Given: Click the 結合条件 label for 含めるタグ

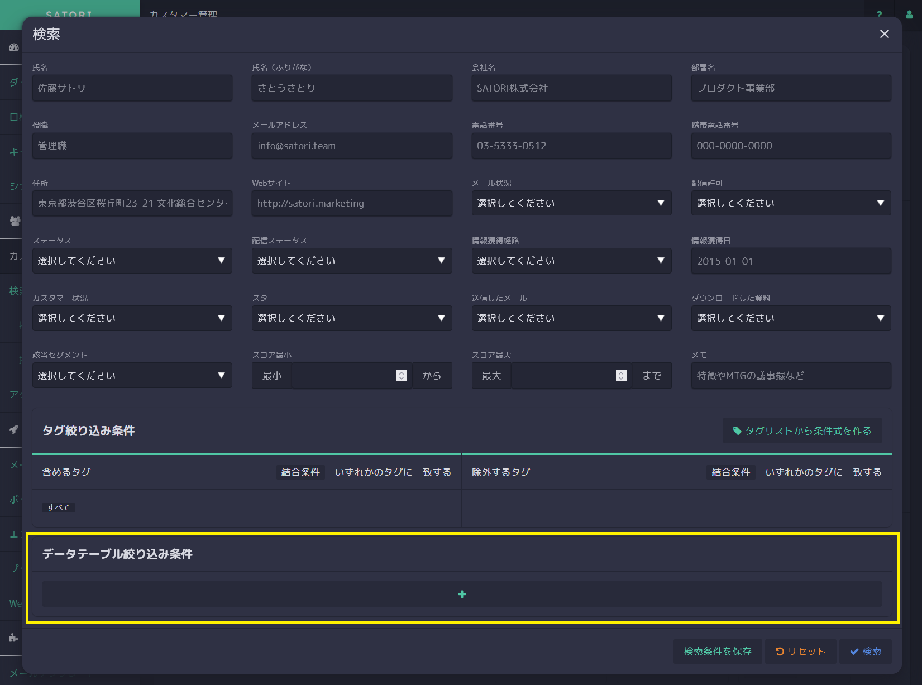Looking at the screenshot, I should coord(300,472).
